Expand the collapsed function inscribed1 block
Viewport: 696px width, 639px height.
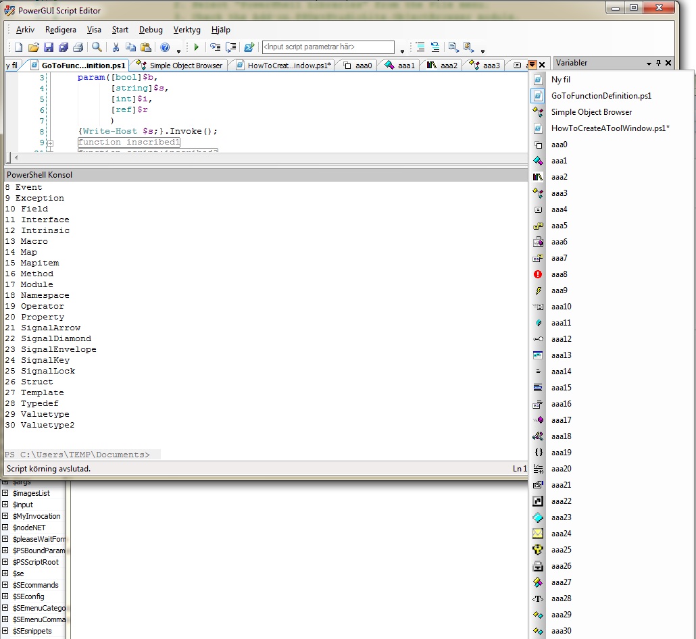[50, 143]
